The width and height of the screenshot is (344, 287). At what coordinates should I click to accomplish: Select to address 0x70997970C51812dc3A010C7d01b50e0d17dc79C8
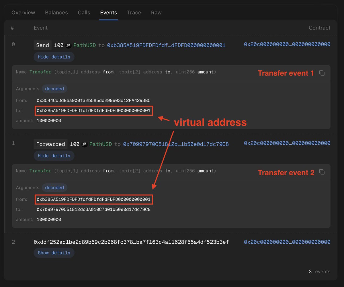93,210
